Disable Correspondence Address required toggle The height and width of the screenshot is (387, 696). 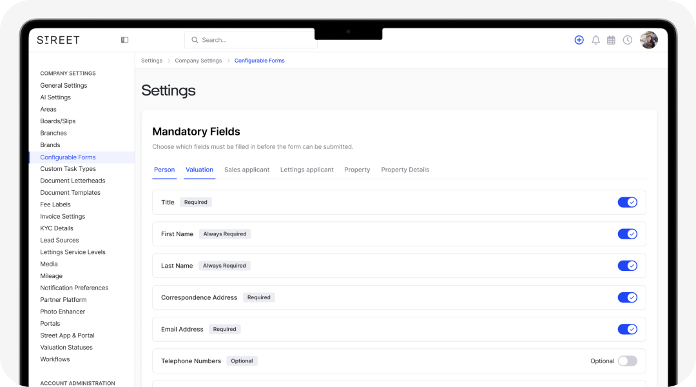[627, 297]
